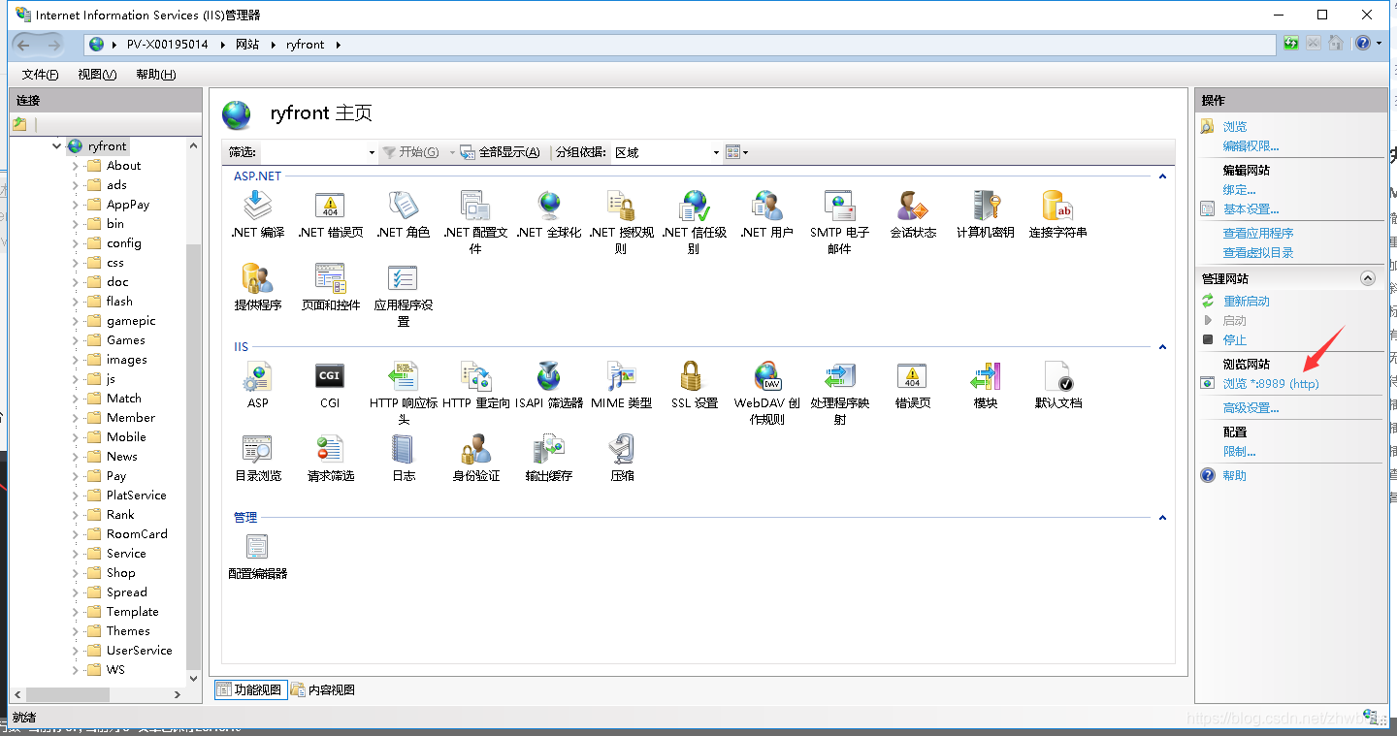Expand the Member folder node

pos(76,418)
